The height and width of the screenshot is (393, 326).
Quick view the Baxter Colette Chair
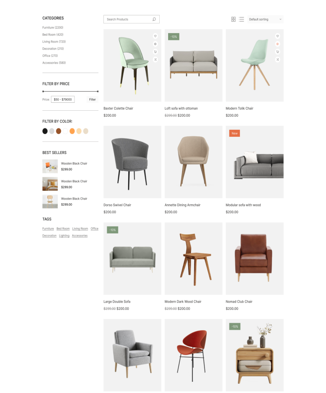[x=156, y=44]
